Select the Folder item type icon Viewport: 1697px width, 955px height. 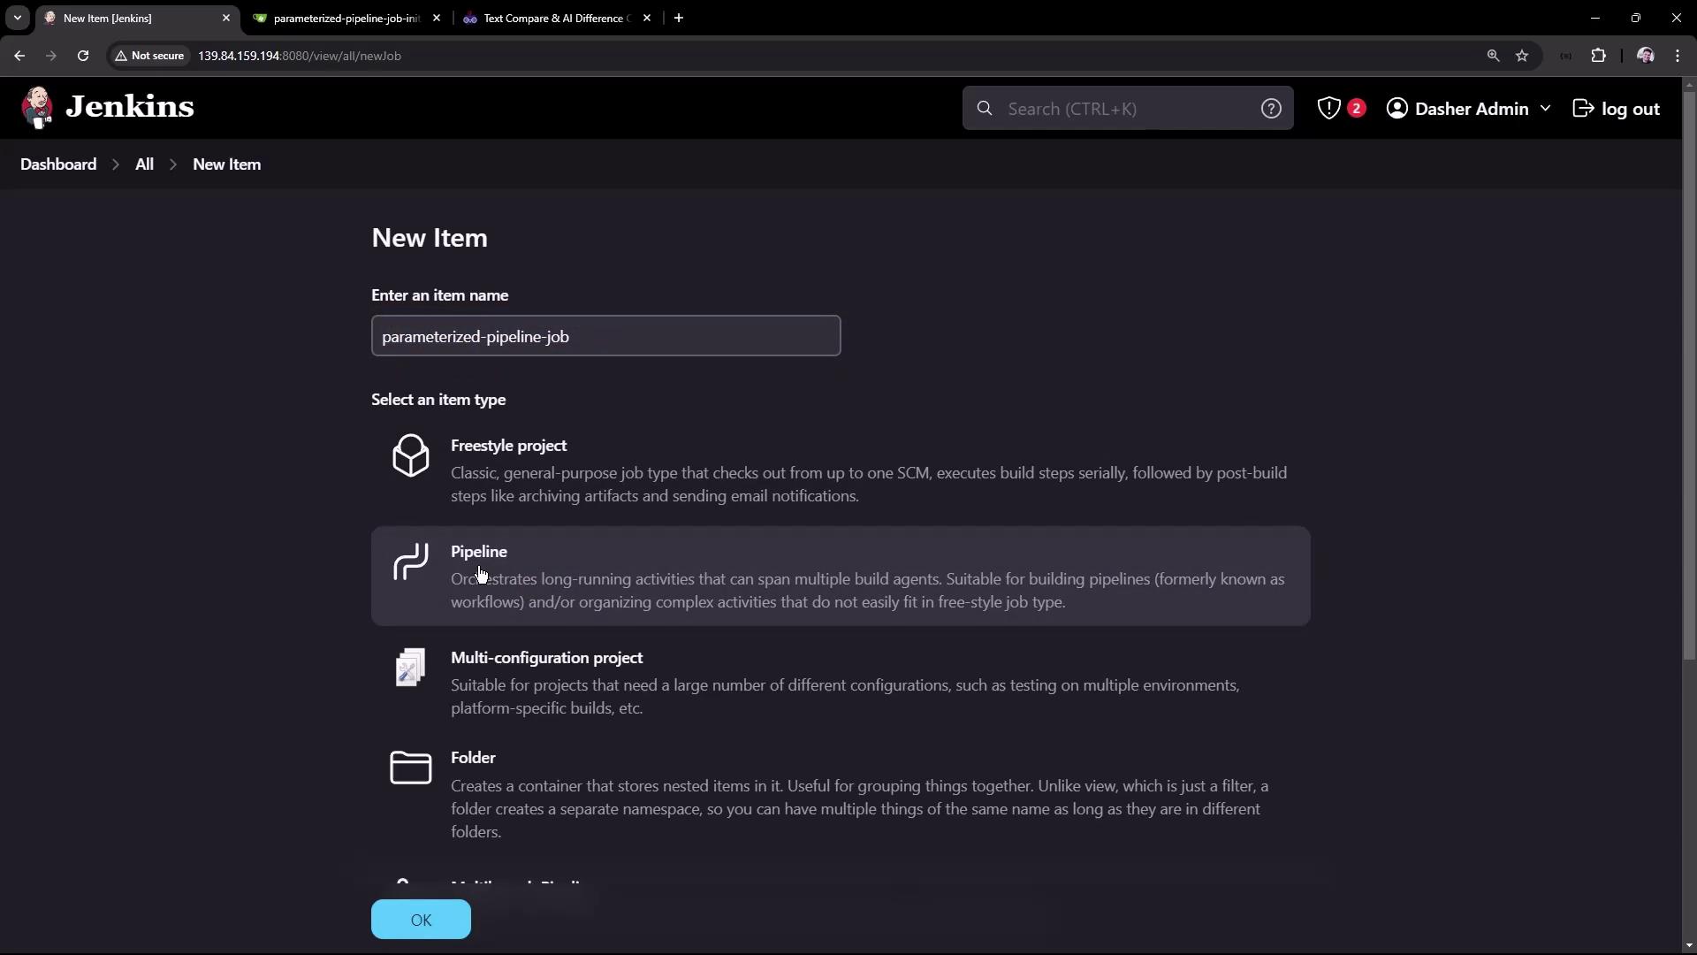(410, 768)
